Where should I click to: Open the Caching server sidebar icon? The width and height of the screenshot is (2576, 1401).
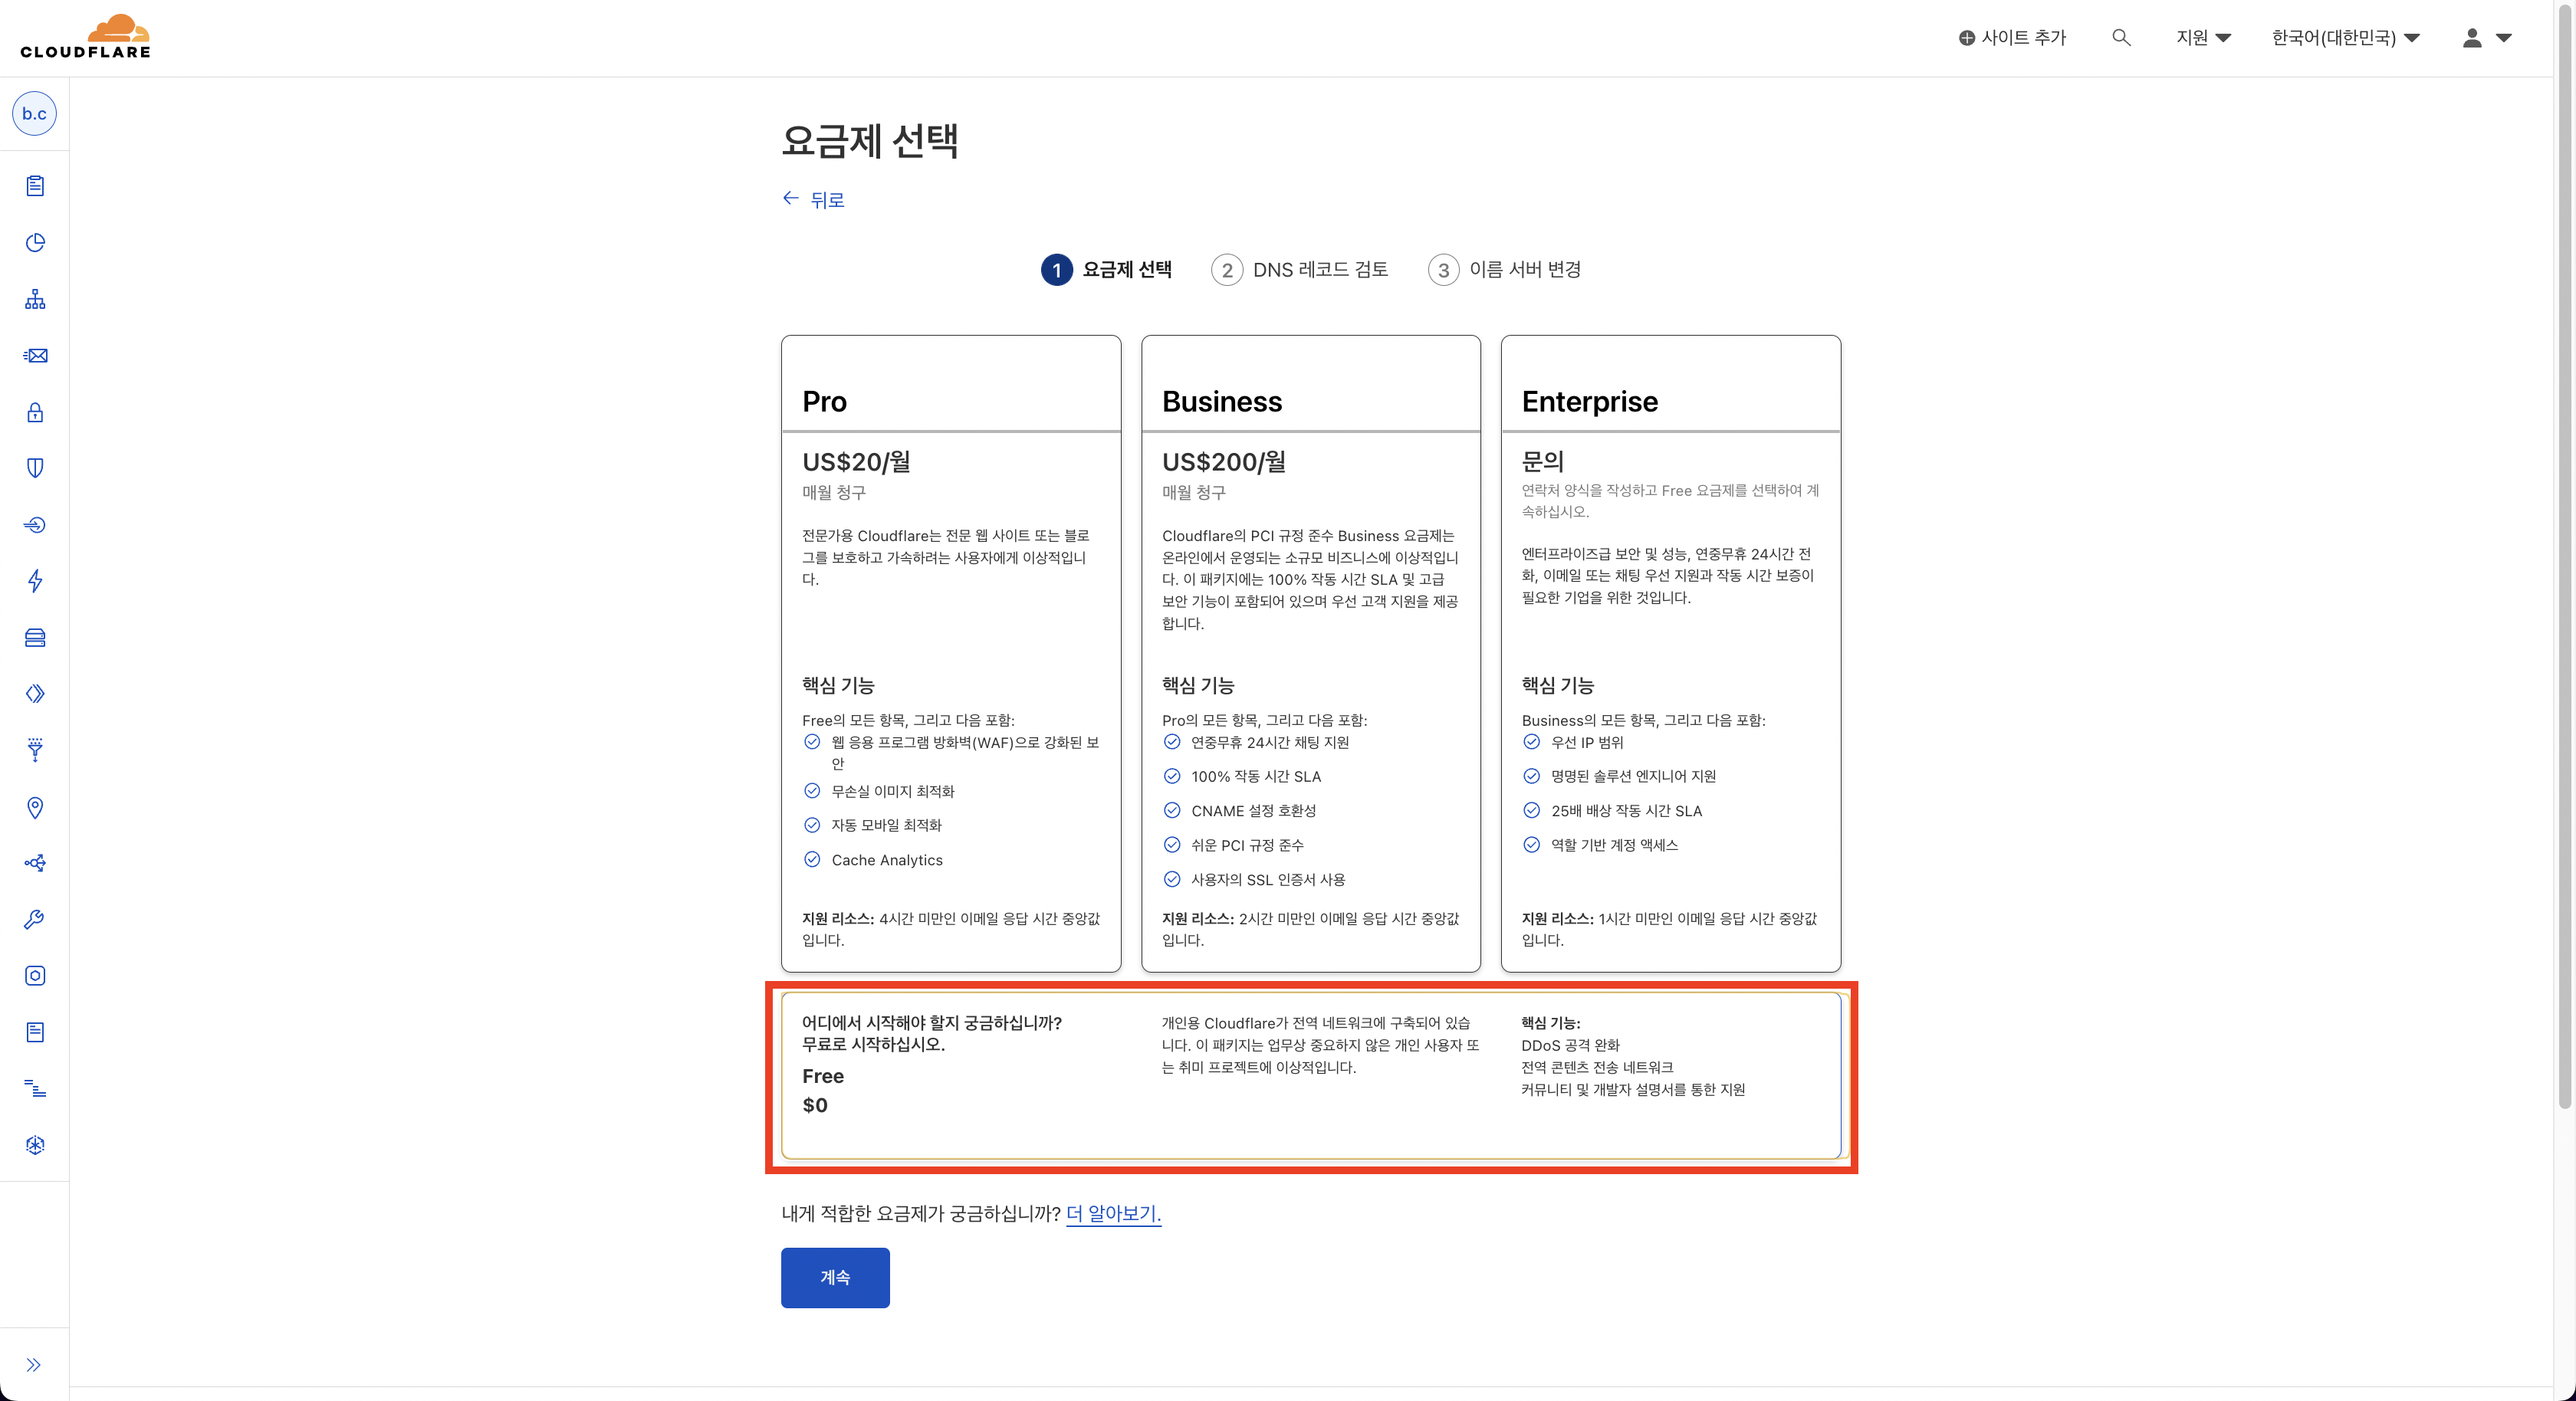click(35, 638)
